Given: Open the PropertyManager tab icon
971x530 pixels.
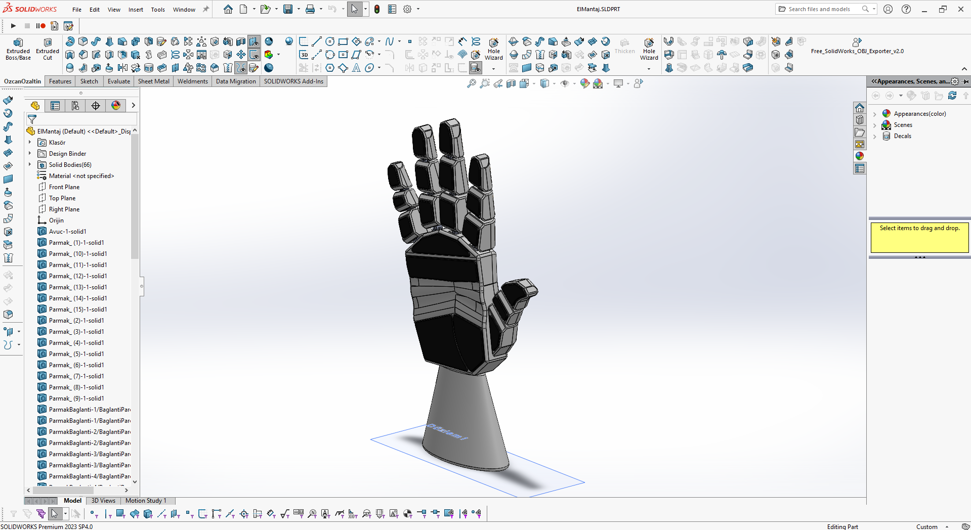Looking at the screenshot, I should coord(55,105).
